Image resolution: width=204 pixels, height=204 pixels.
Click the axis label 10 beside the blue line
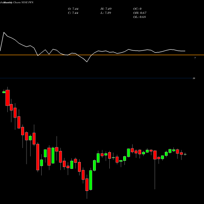coord(194,78)
